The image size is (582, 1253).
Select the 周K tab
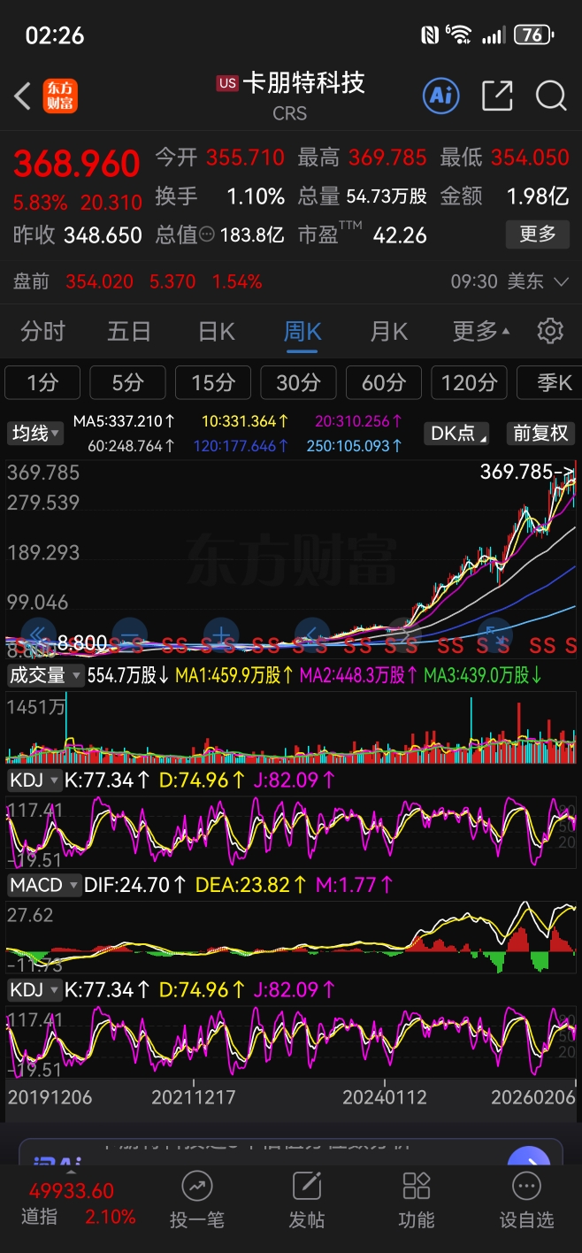pyautogui.click(x=302, y=332)
